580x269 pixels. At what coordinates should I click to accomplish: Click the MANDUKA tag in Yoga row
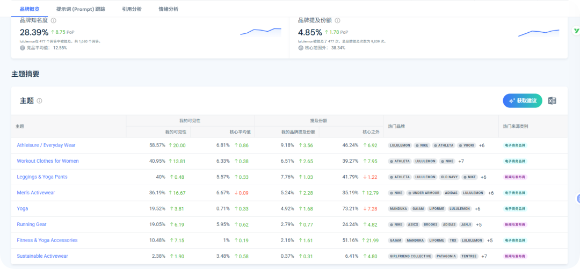click(397, 209)
